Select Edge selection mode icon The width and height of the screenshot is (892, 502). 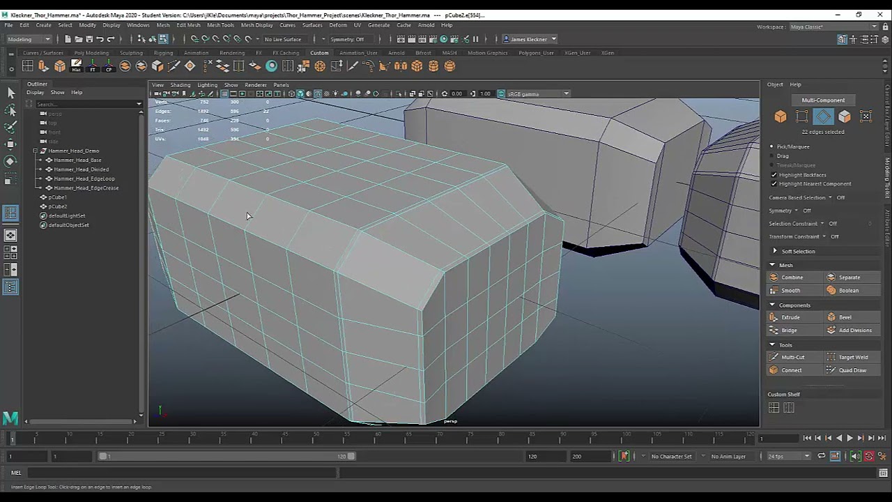coord(823,116)
